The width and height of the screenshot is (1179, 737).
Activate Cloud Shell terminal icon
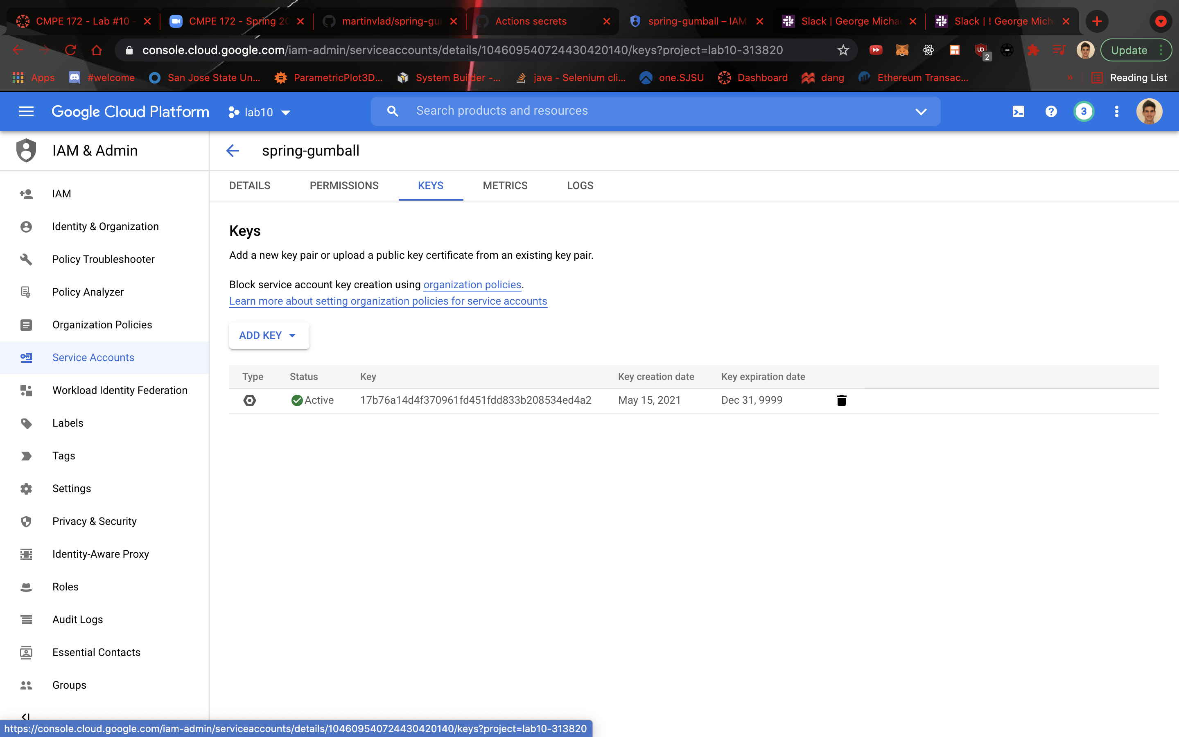click(1018, 112)
